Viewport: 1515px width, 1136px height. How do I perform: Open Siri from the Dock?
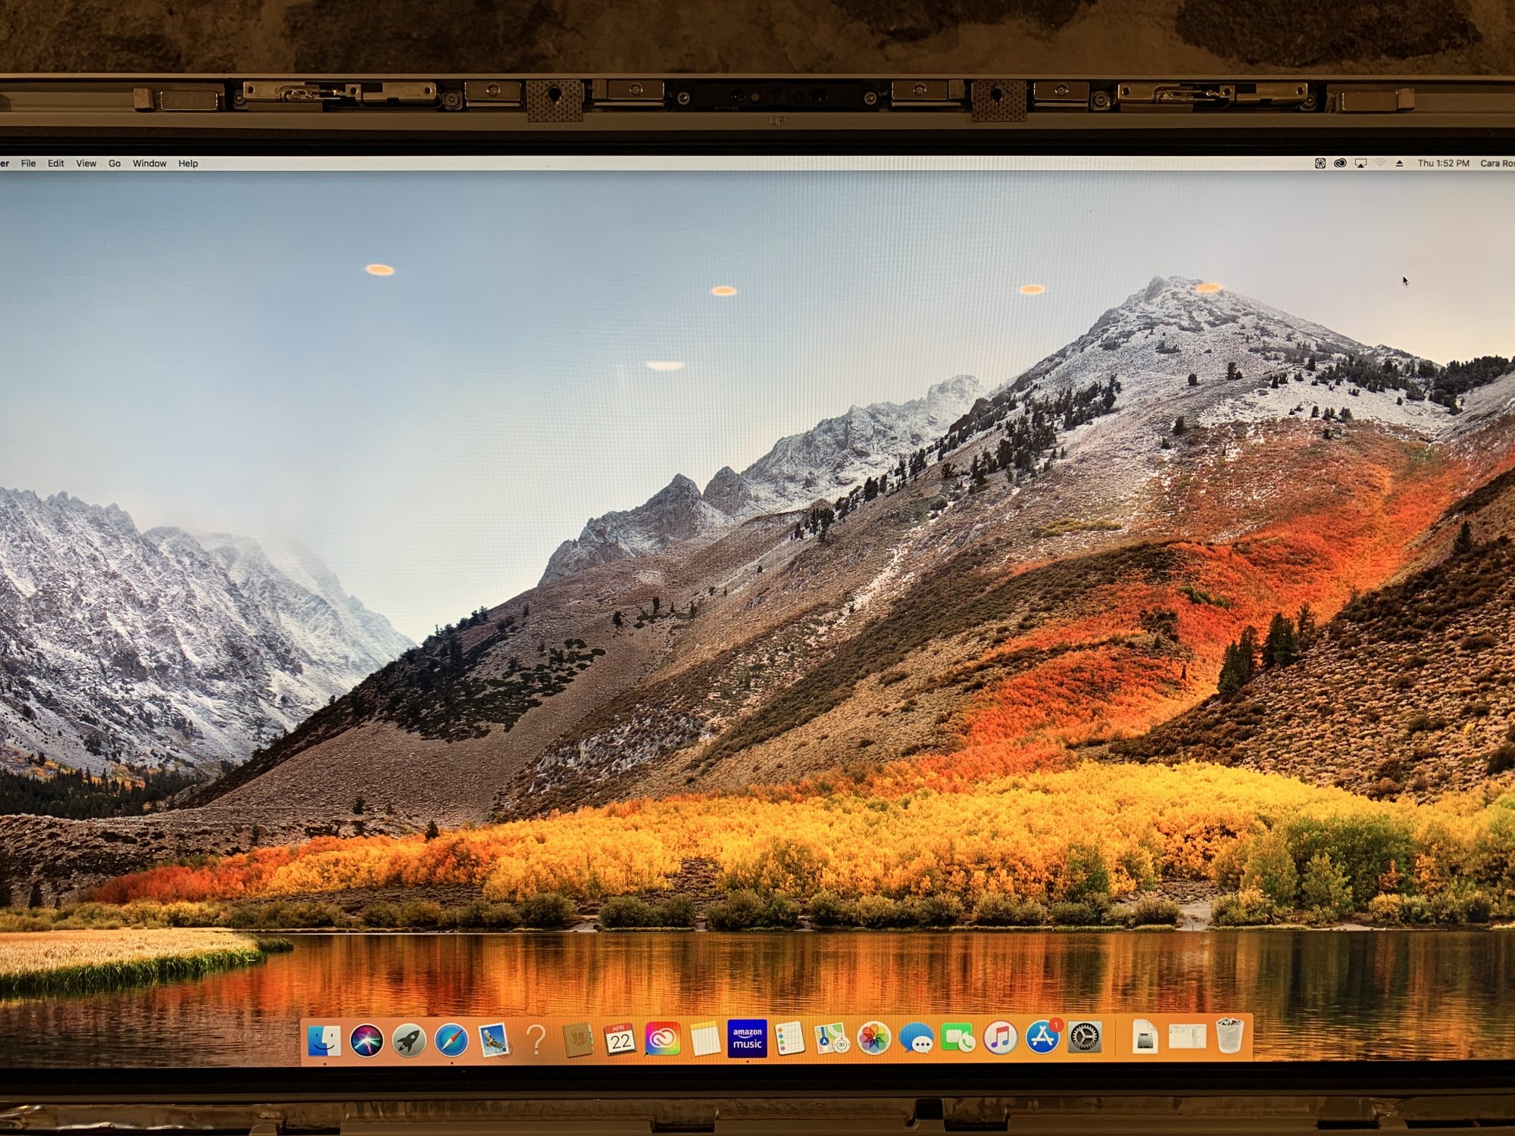pyautogui.click(x=367, y=1041)
